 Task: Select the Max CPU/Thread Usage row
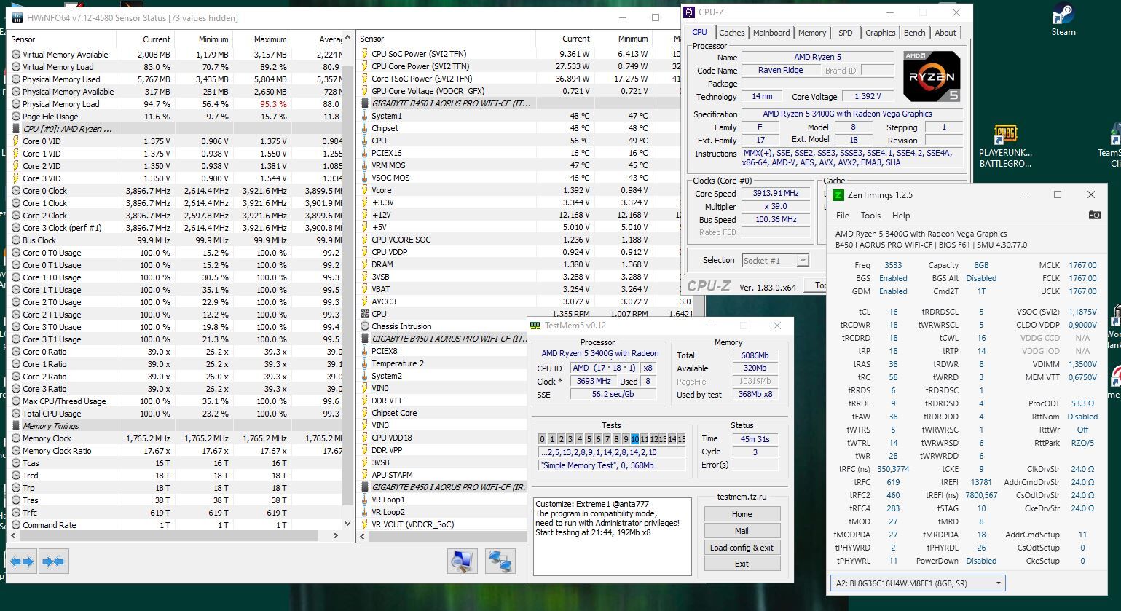click(175, 401)
